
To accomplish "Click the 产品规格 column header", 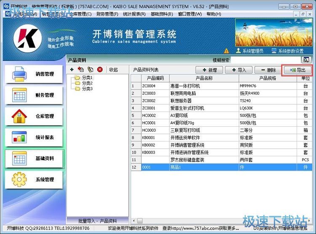I will pos(268,78).
